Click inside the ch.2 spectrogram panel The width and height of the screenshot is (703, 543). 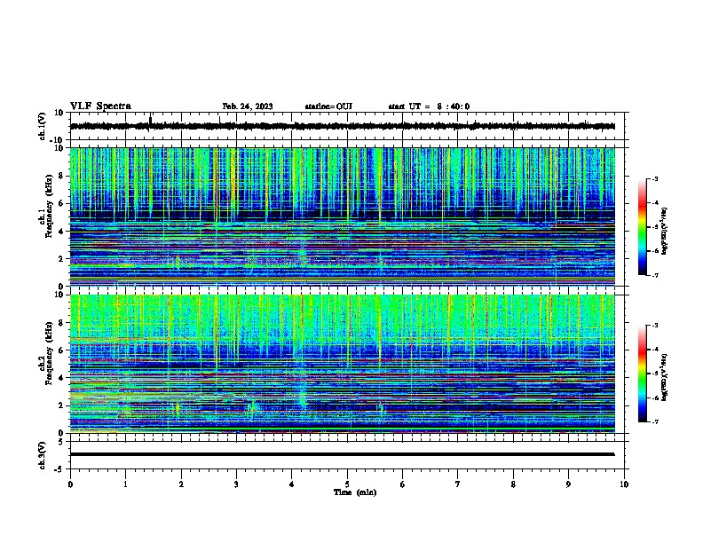click(x=342, y=364)
